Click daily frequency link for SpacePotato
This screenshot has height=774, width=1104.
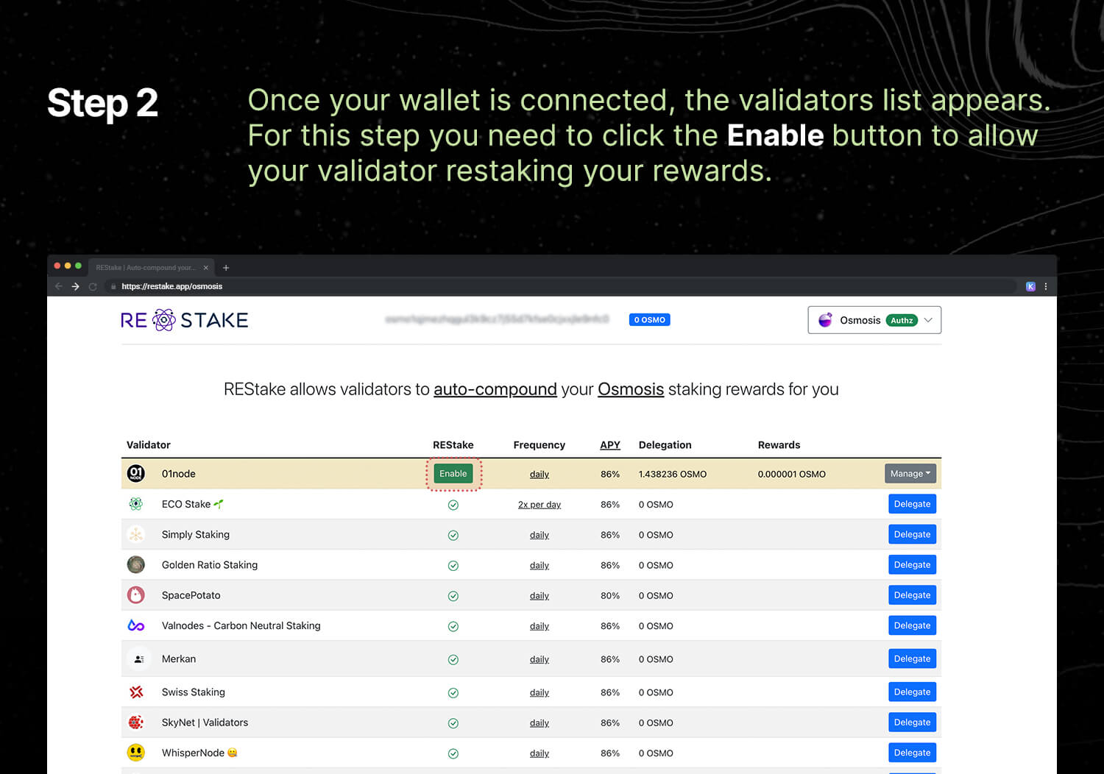tap(539, 596)
